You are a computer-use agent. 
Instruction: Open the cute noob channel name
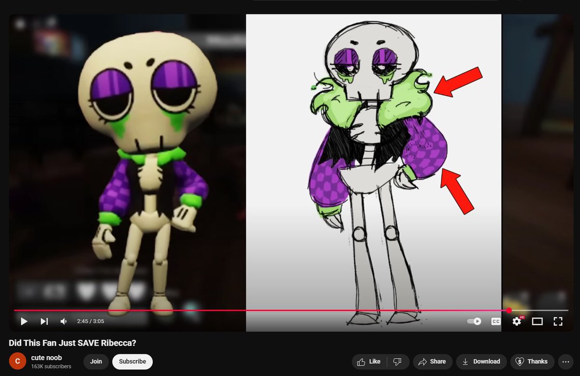click(x=47, y=358)
